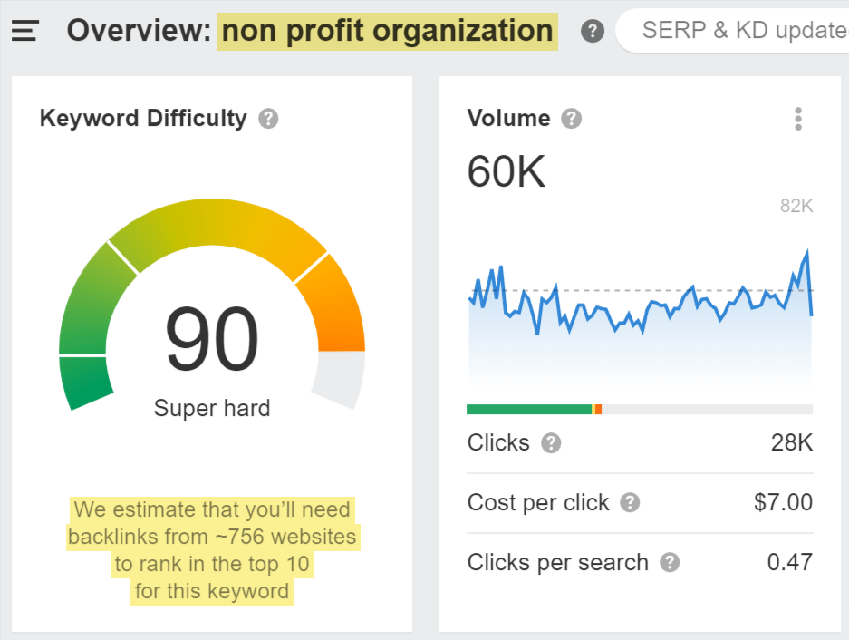Click the help icon beside Overview title
Image resolution: width=849 pixels, height=640 pixels.
click(592, 31)
